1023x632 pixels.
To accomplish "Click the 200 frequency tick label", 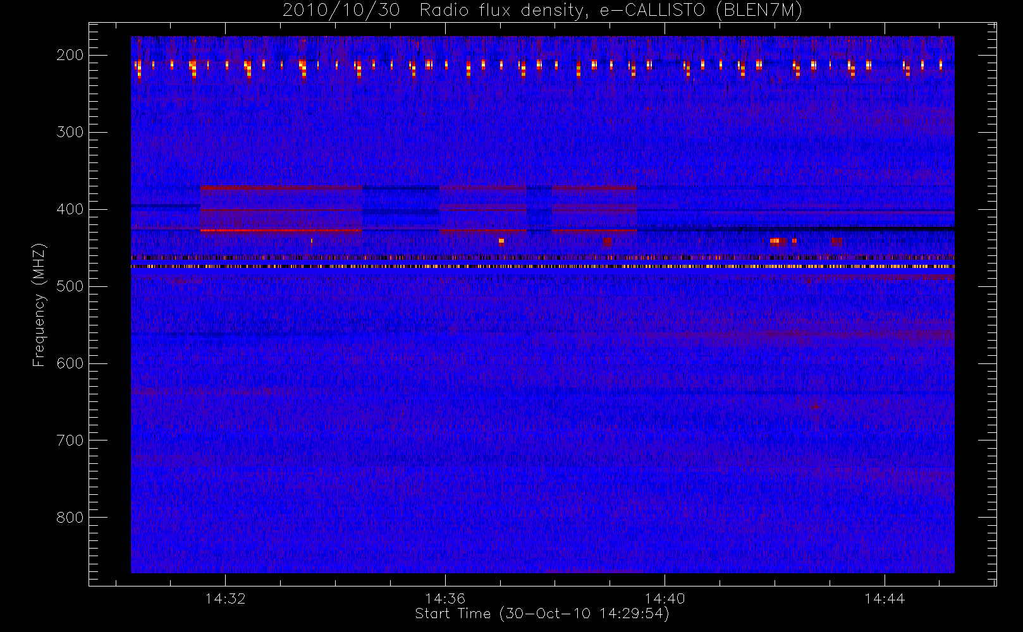I will (x=70, y=55).
